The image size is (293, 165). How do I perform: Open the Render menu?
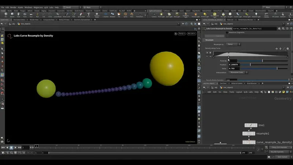[x=13, y=7]
